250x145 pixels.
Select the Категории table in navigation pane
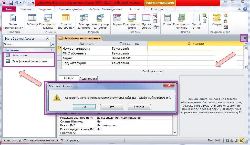point(20,55)
